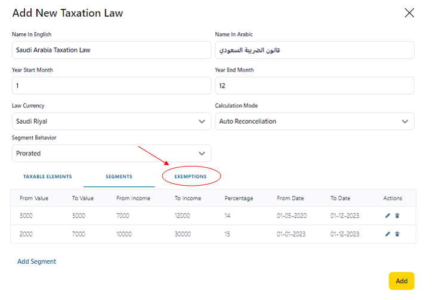Select the Segments tab
Screen dimensions: 433x300
tap(119, 177)
